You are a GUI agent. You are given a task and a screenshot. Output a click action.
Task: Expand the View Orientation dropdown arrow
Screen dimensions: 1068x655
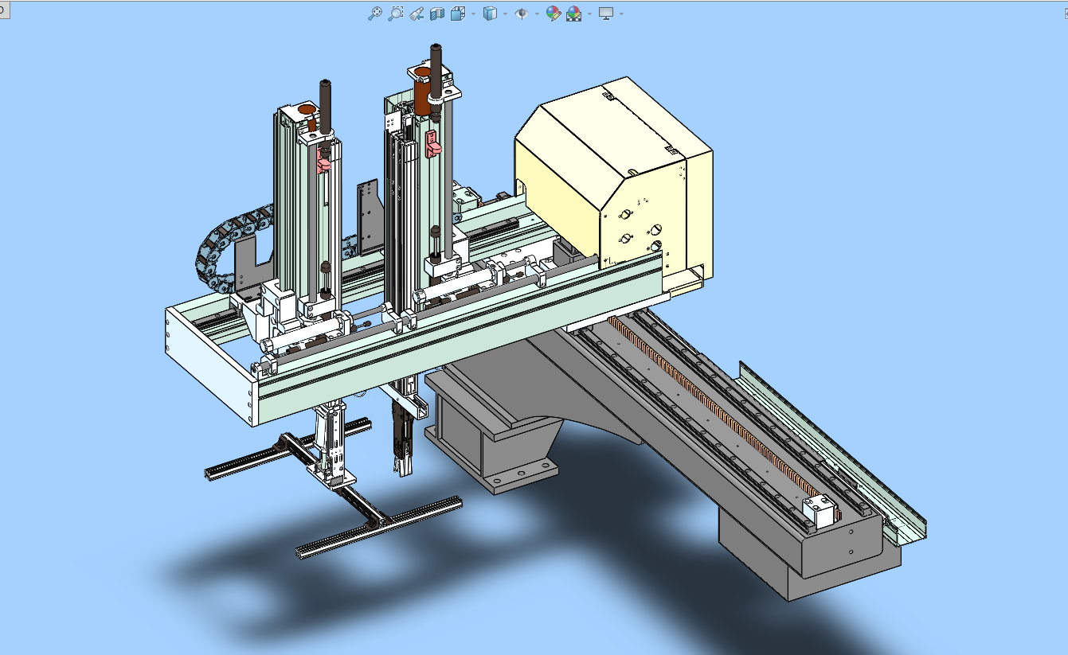[473, 14]
